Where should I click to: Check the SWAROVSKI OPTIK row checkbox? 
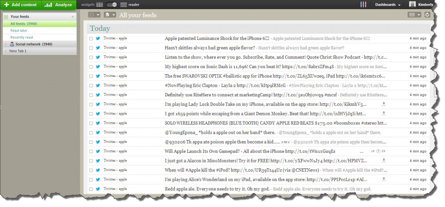point(91,76)
